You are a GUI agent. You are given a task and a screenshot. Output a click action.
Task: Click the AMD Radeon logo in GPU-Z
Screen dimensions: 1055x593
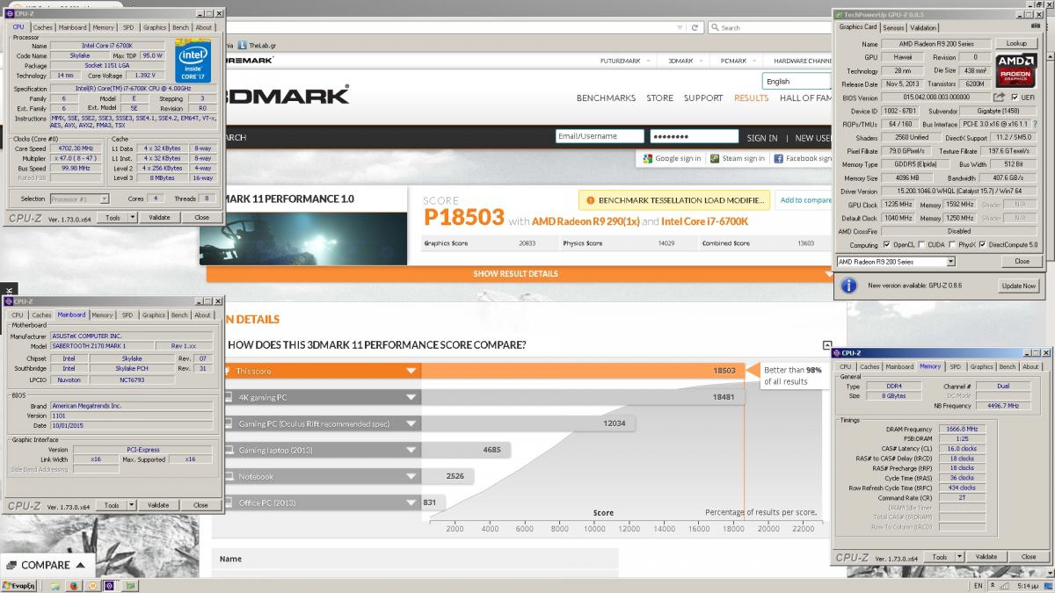coord(1017,72)
